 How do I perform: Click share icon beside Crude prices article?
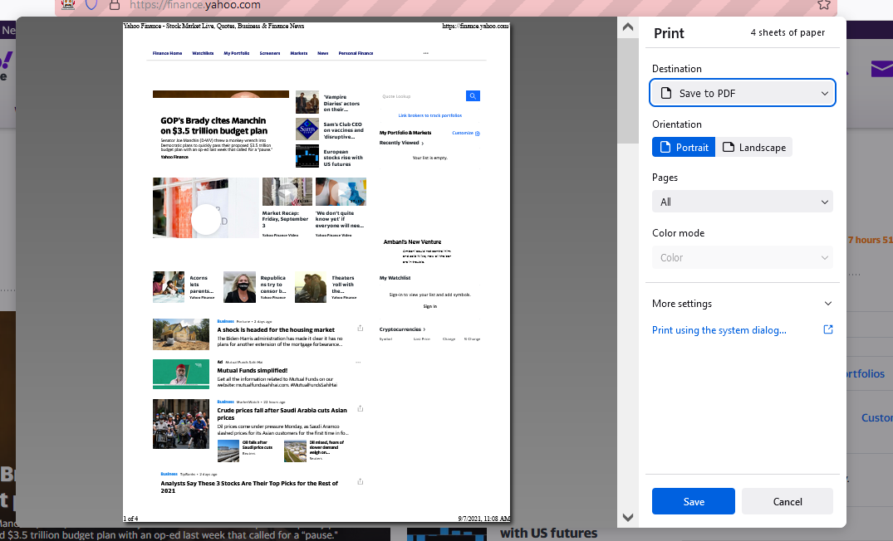(x=360, y=408)
